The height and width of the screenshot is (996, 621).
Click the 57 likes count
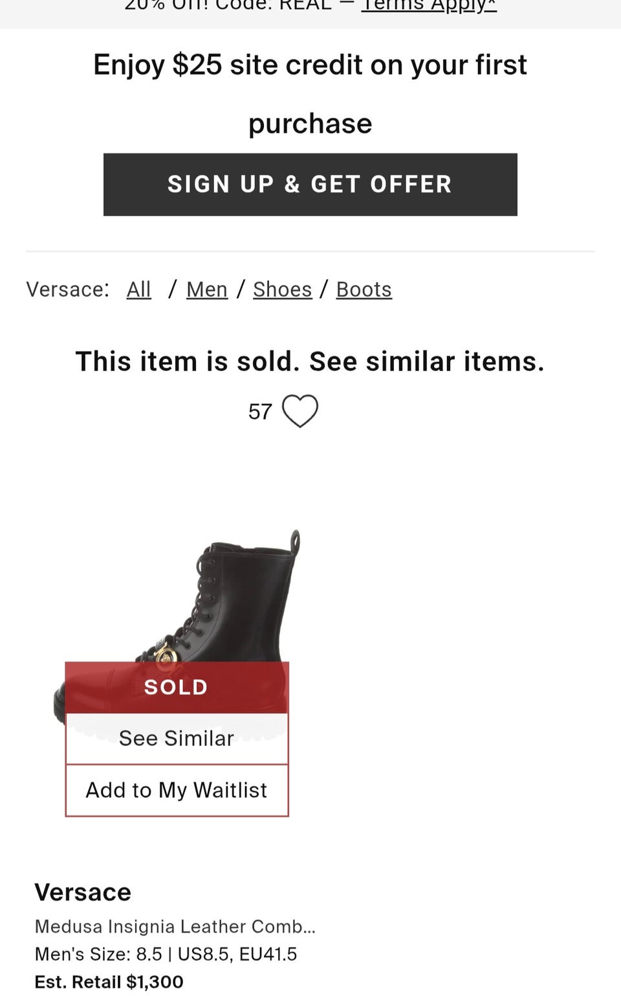click(260, 412)
